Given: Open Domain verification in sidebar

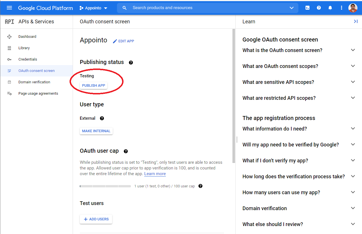Looking at the screenshot, I should (36, 82).
